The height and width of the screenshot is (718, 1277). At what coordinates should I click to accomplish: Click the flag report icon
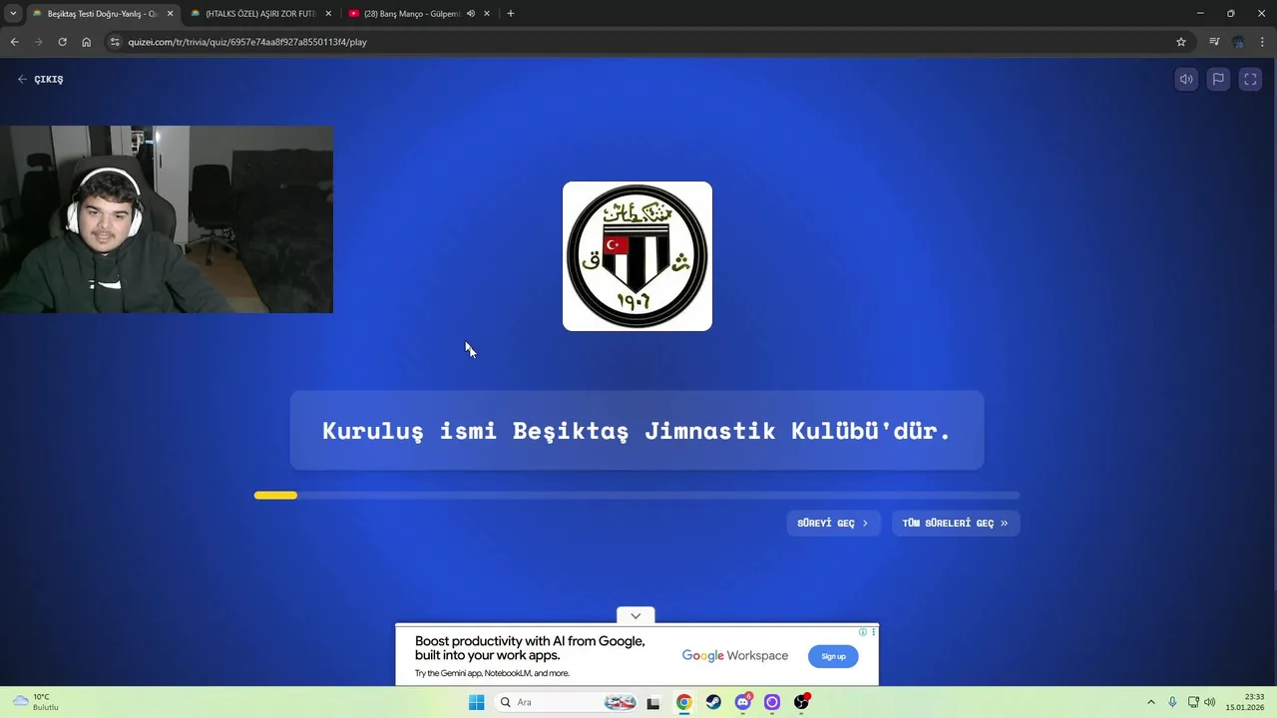point(1218,79)
